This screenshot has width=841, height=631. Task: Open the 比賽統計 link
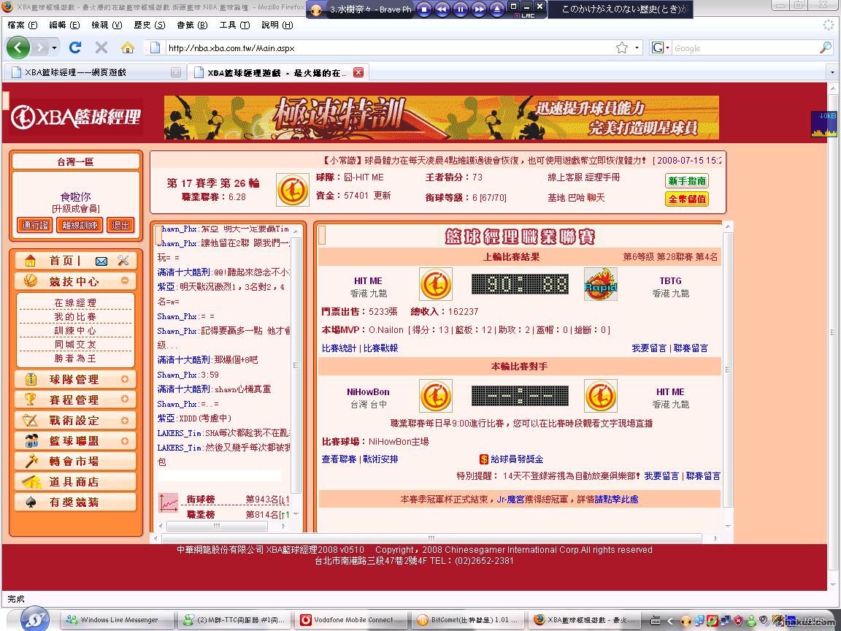pyautogui.click(x=339, y=348)
